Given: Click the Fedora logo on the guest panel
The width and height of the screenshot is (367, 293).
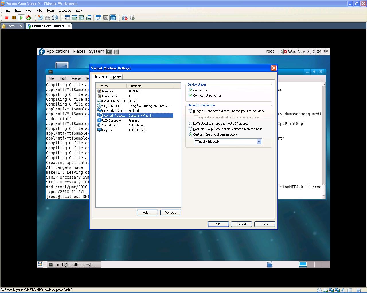Looking at the screenshot, I should pos(42,52).
